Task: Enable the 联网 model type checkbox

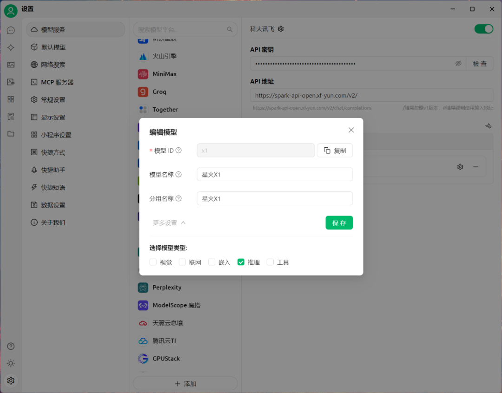Action: (x=183, y=262)
